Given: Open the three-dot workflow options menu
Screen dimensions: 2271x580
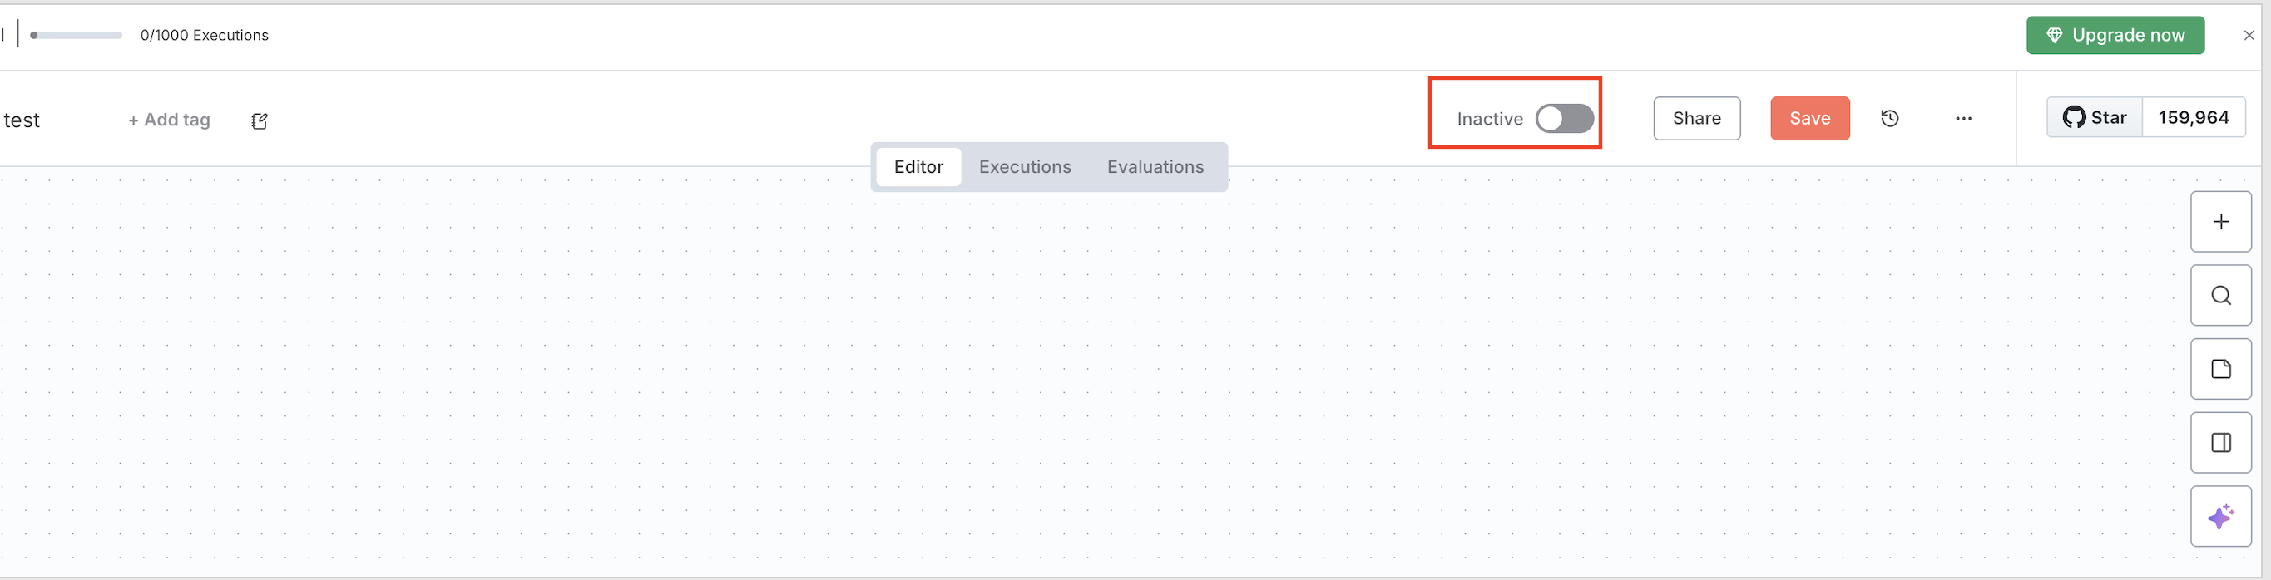Looking at the screenshot, I should (1962, 119).
